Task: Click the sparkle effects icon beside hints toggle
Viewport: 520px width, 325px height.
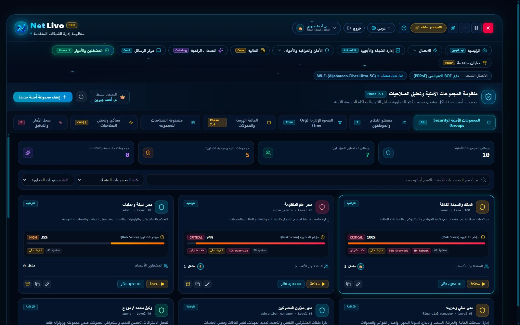Action: coord(453,28)
